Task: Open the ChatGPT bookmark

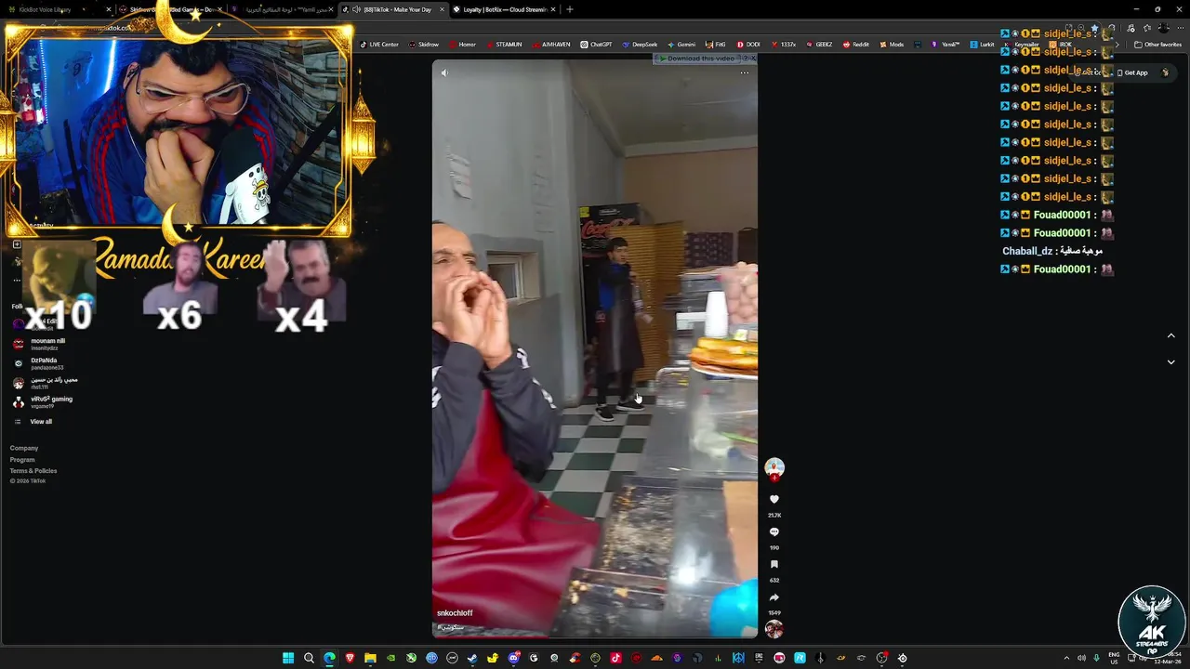Action: (x=596, y=45)
